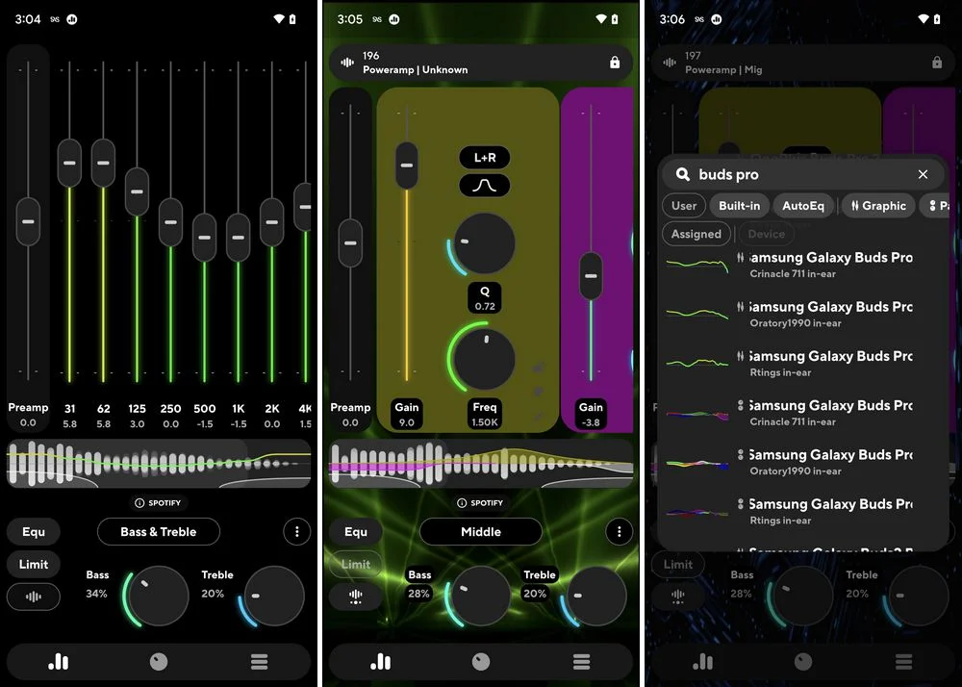
Task: Click the 125 Hz band slider handle
Action: pyautogui.click(x=137, y=191)
